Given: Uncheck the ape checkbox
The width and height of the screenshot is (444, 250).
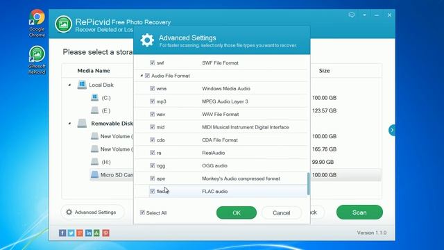Looking at the screenshot, I should pyautogui.click(x=153, y=178).
